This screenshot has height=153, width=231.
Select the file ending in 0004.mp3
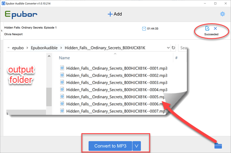coord(117,90)
